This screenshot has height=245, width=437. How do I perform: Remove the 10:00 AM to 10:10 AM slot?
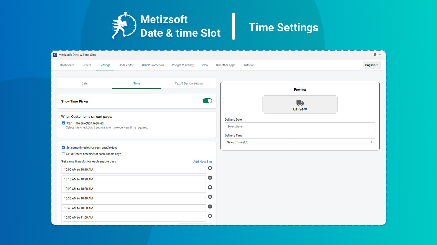210,168
